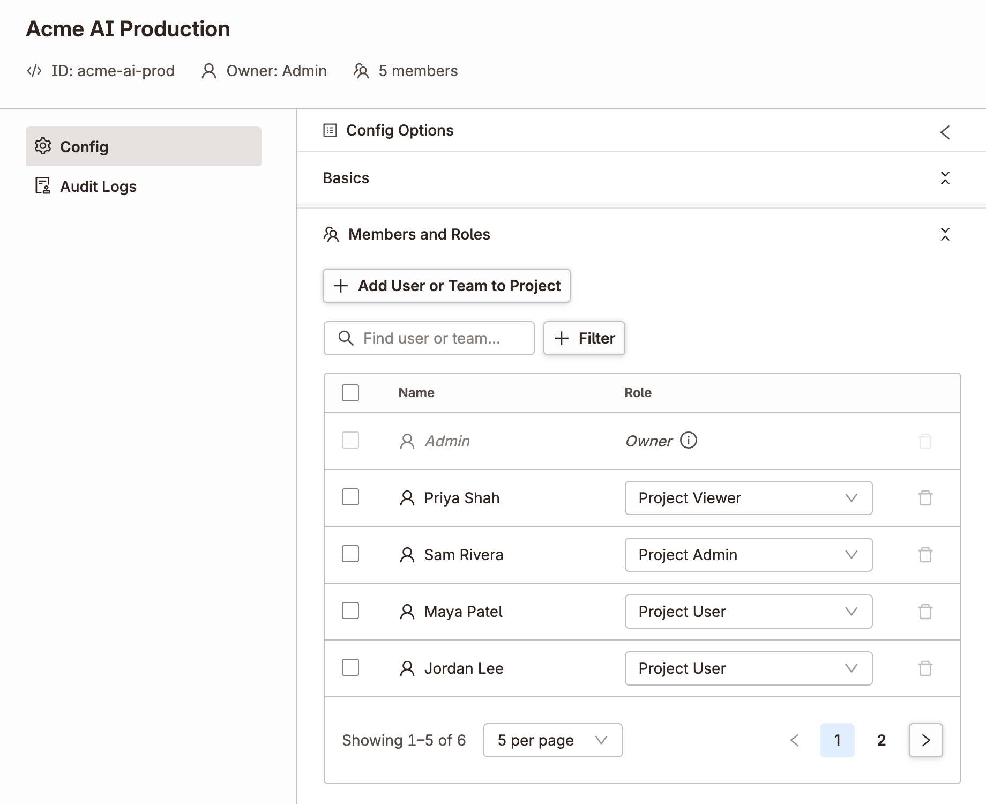Click the search magnifier icon
The width and height of the screenshot is (986, 804).
[346, 338]
